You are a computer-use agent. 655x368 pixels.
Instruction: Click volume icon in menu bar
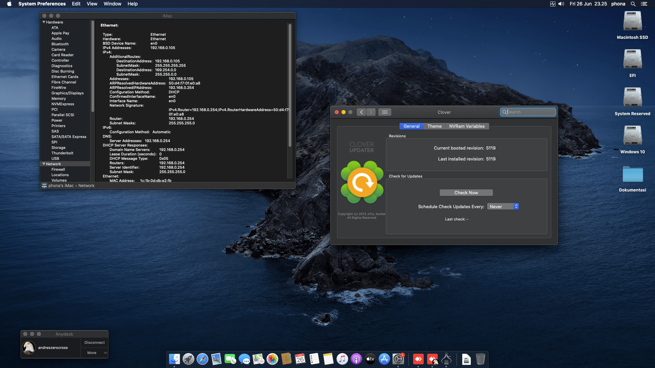click(x=561, y=4)
